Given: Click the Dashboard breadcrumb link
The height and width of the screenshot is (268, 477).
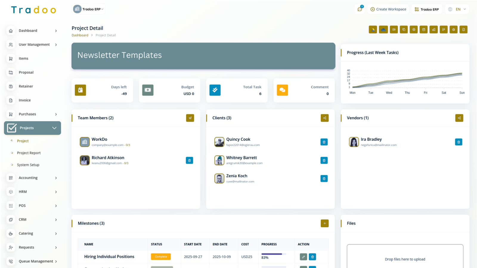Looking at the screenshot, I should pyautogui.click(x=80, y=35).
